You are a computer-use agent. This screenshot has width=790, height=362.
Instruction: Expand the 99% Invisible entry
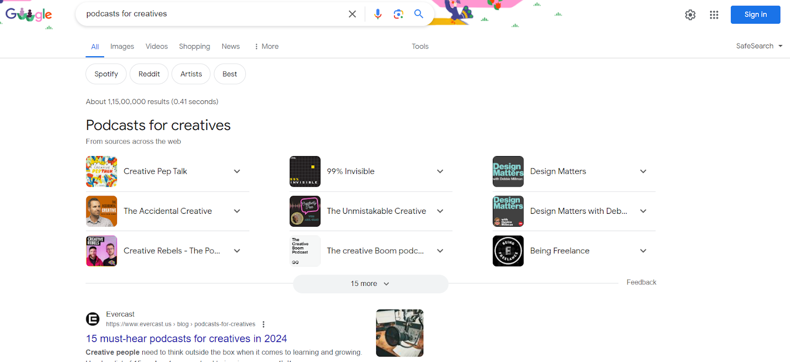pyautogui.click(x=440, y=171)
